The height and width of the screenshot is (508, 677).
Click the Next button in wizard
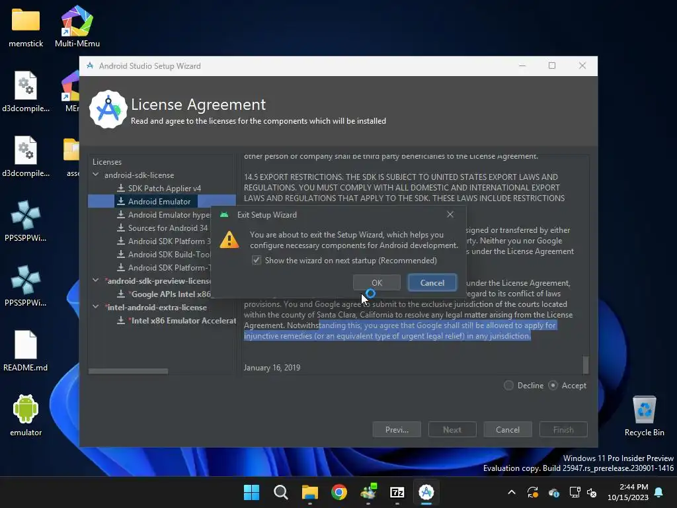[x=452, y=430]
